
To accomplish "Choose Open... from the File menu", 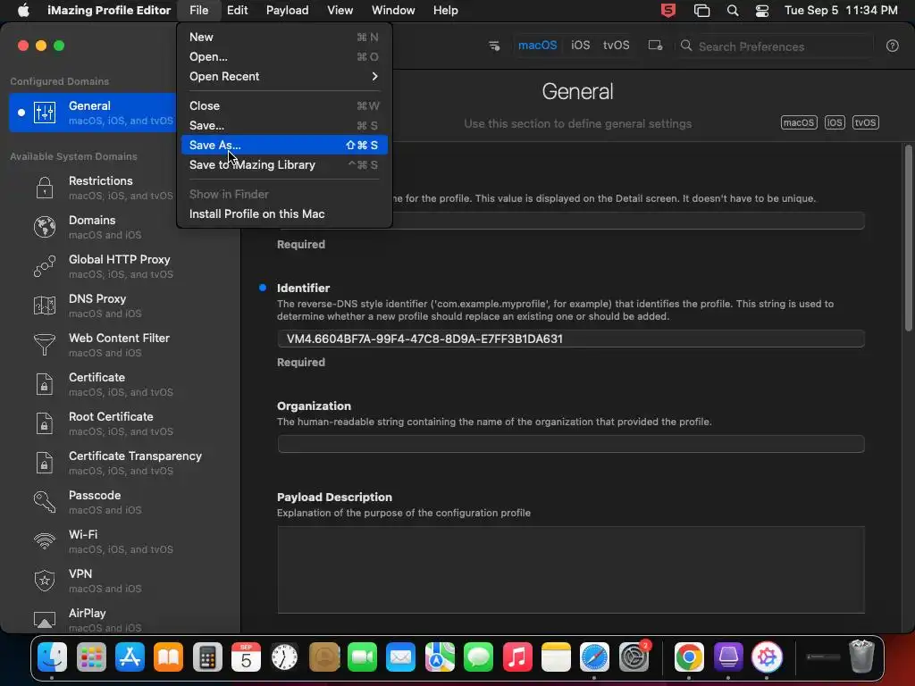I will pyautogui.click(x=284, y=56).
